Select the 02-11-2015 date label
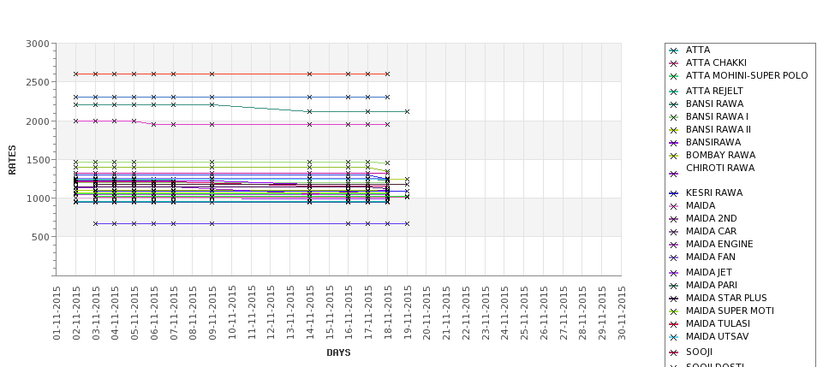835x367 pixels. pyautogui.click(x=76, y=313)
